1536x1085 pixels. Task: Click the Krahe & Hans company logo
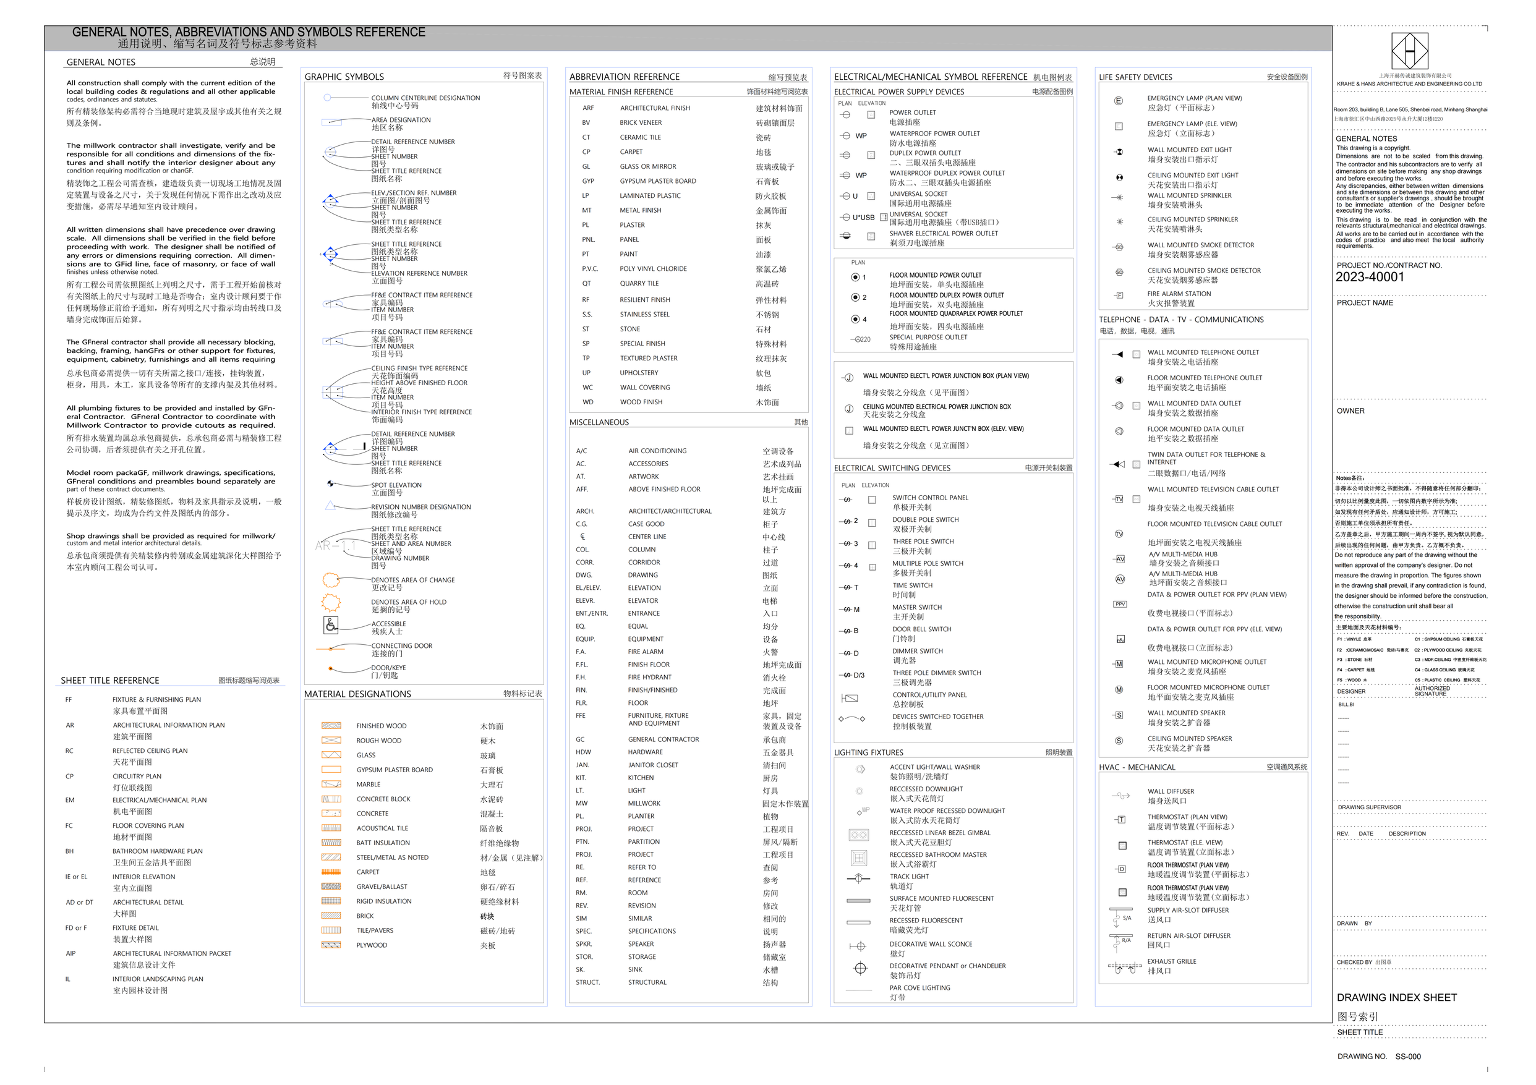pyautogui.click(x=1410, y=51)
